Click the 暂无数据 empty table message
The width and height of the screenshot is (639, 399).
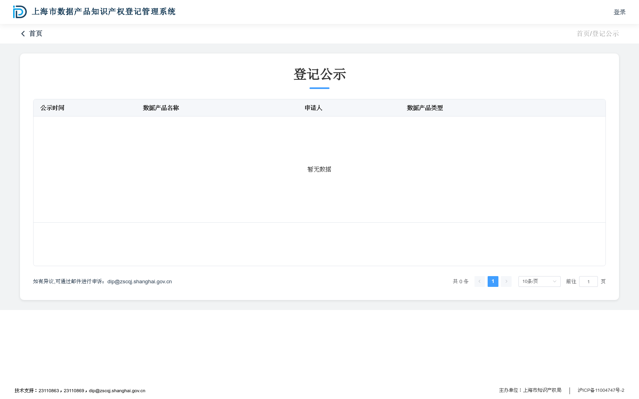click(319, 169)
